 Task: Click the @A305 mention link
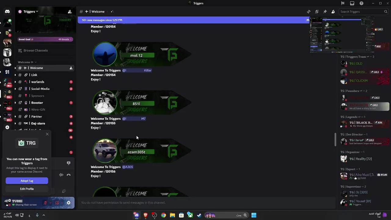[x=128, y=167]
